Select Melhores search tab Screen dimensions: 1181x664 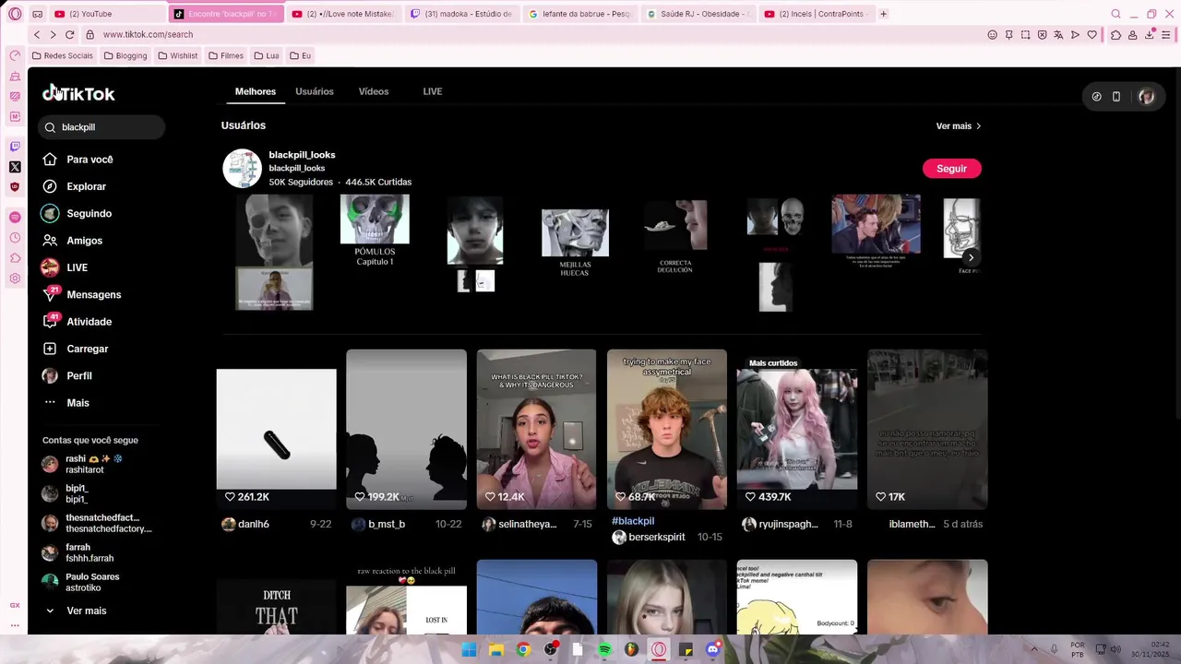256,91
